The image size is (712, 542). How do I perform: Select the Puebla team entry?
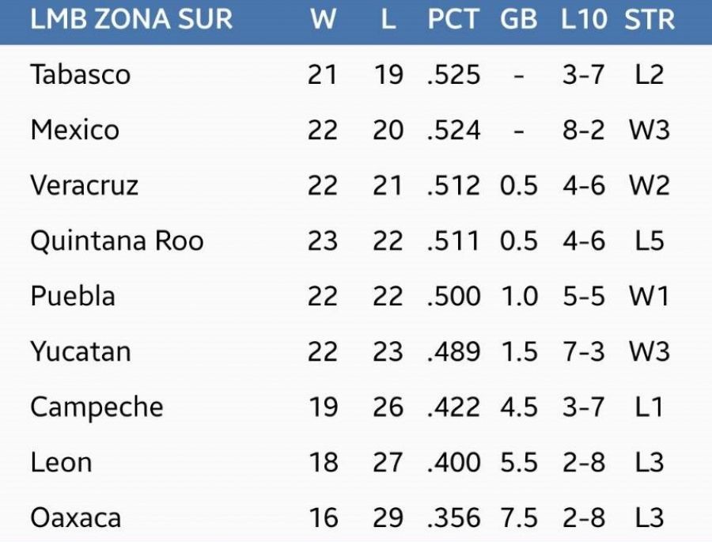(73, 296)
